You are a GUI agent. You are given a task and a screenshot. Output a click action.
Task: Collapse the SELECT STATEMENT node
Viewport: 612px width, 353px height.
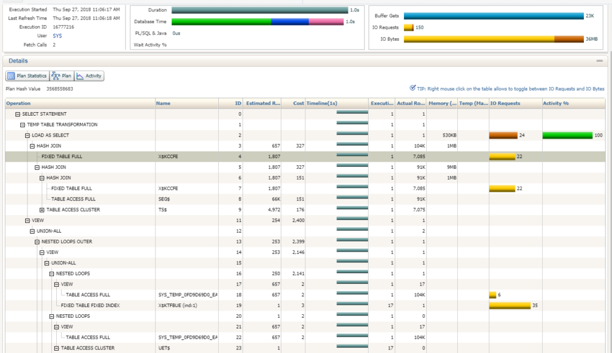pyautogui.click(x=18, y=114)
